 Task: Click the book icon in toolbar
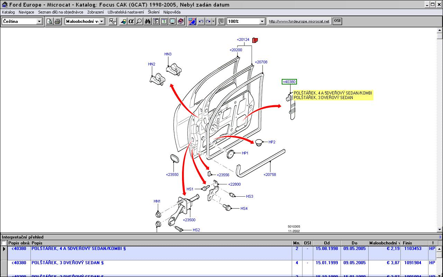coord(181,21)
